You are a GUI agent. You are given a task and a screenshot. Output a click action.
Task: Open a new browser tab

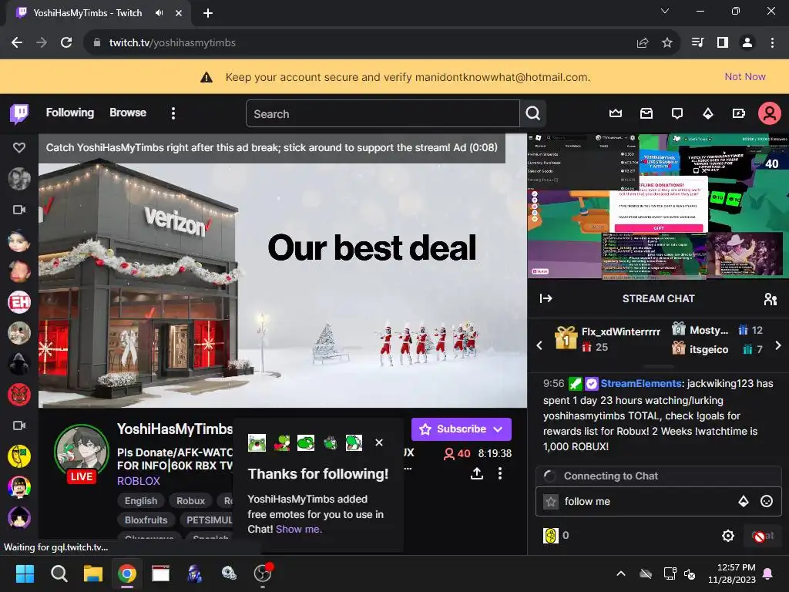208,13
